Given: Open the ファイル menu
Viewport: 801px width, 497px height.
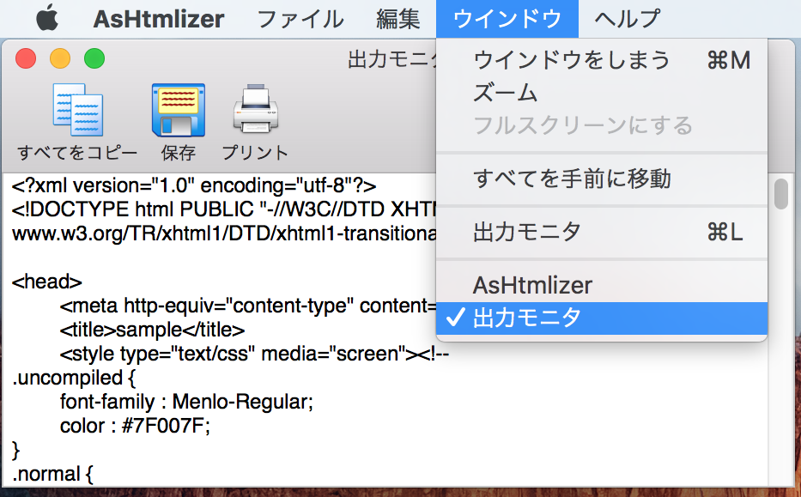Looking at the screenshot, I should (300, 18).
